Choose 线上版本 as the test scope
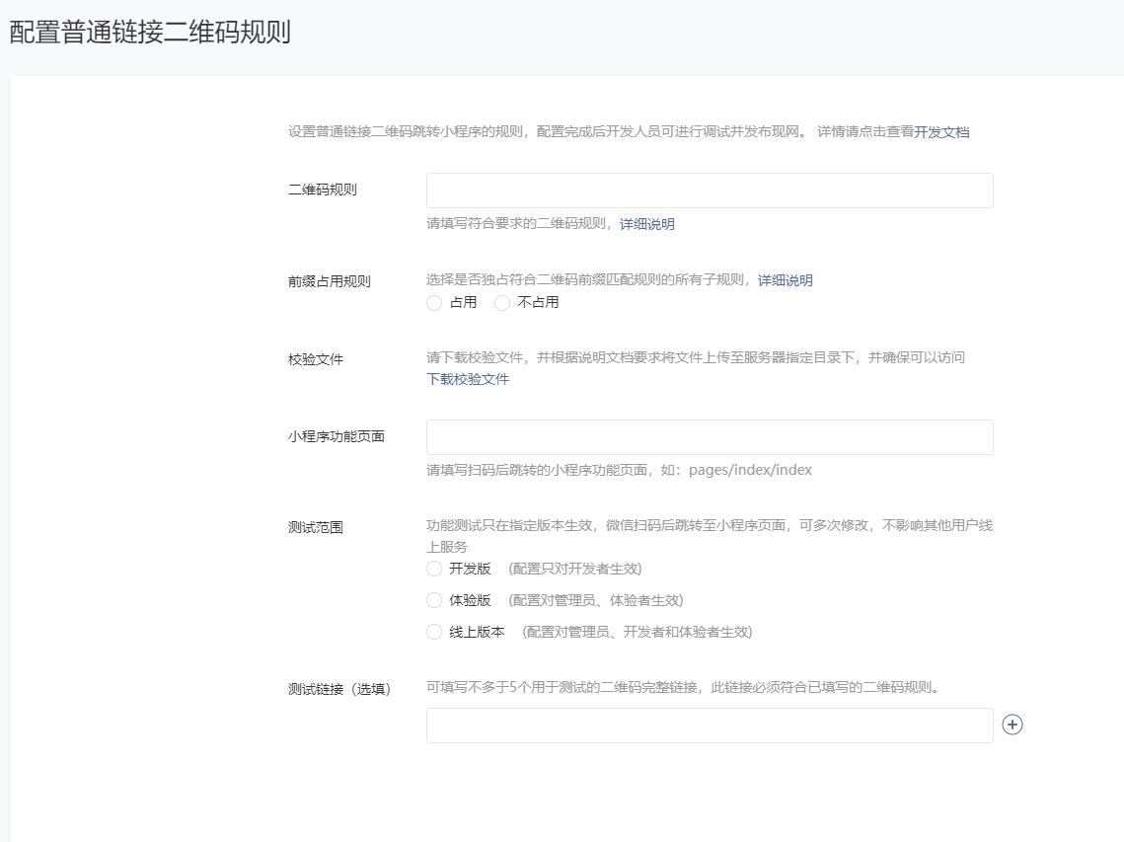This screenshot has height=842, width=1124. click(434, 632)
